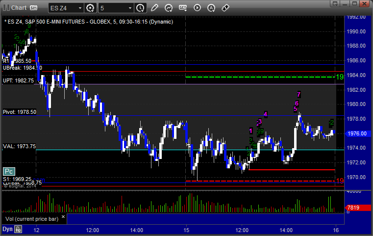The width and height of the screenshot is (373, 236).
Task: Close the chart window
Action: pos(365,3)
